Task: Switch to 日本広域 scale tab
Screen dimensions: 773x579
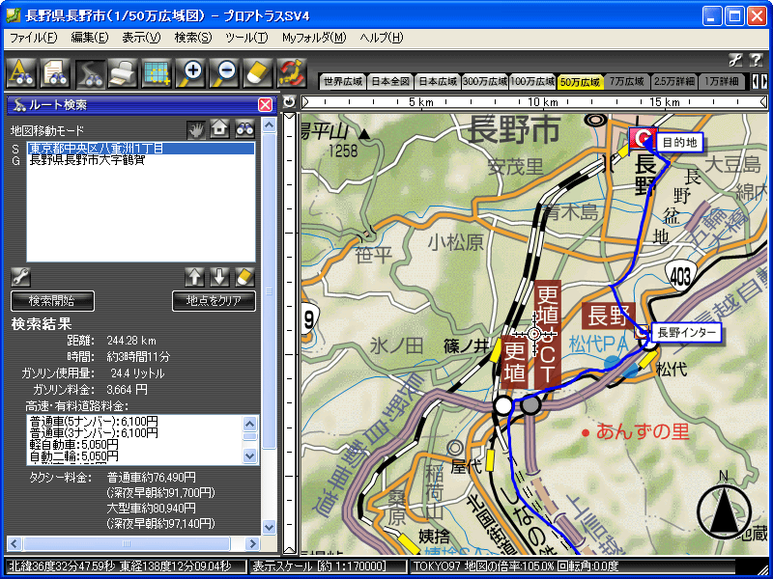Action: click(x=438, y=82)
